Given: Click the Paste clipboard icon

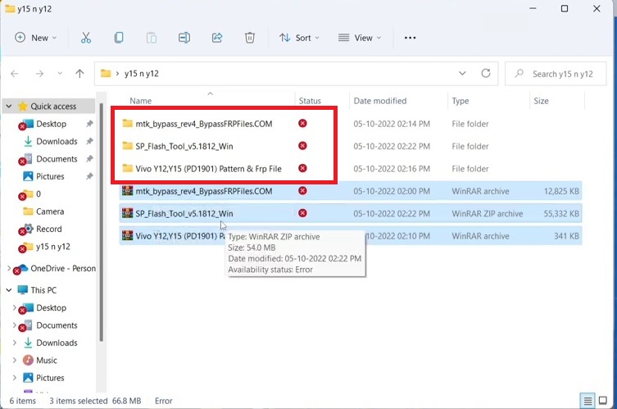Looking at the screenshot, I should tap(152, 38).
